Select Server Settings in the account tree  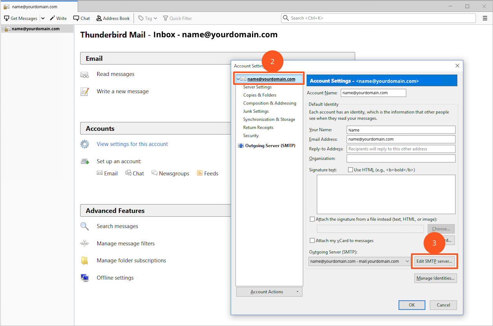point(257,87)
